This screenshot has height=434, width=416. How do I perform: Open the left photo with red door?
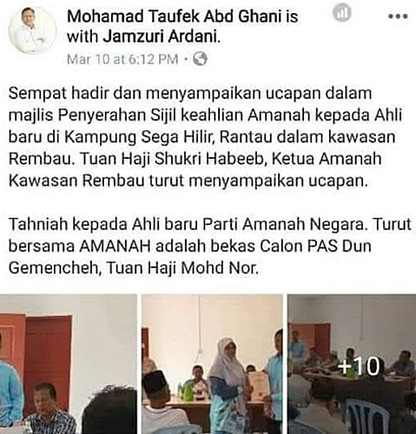pos(69,364)
